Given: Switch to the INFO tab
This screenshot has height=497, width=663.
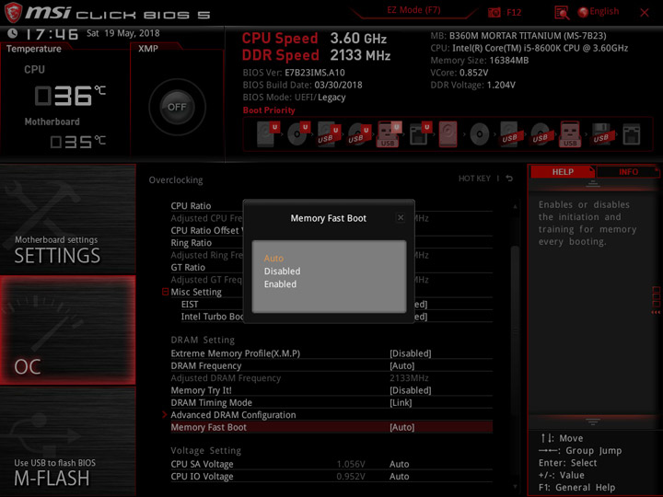Looking at the screenshot, I should (628, 171).
